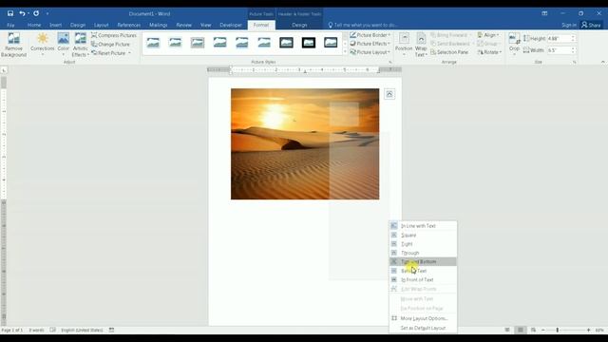Select Through wrap option
Image resolution: width=608 pixels, height=342 pixels.
(423, 253)
